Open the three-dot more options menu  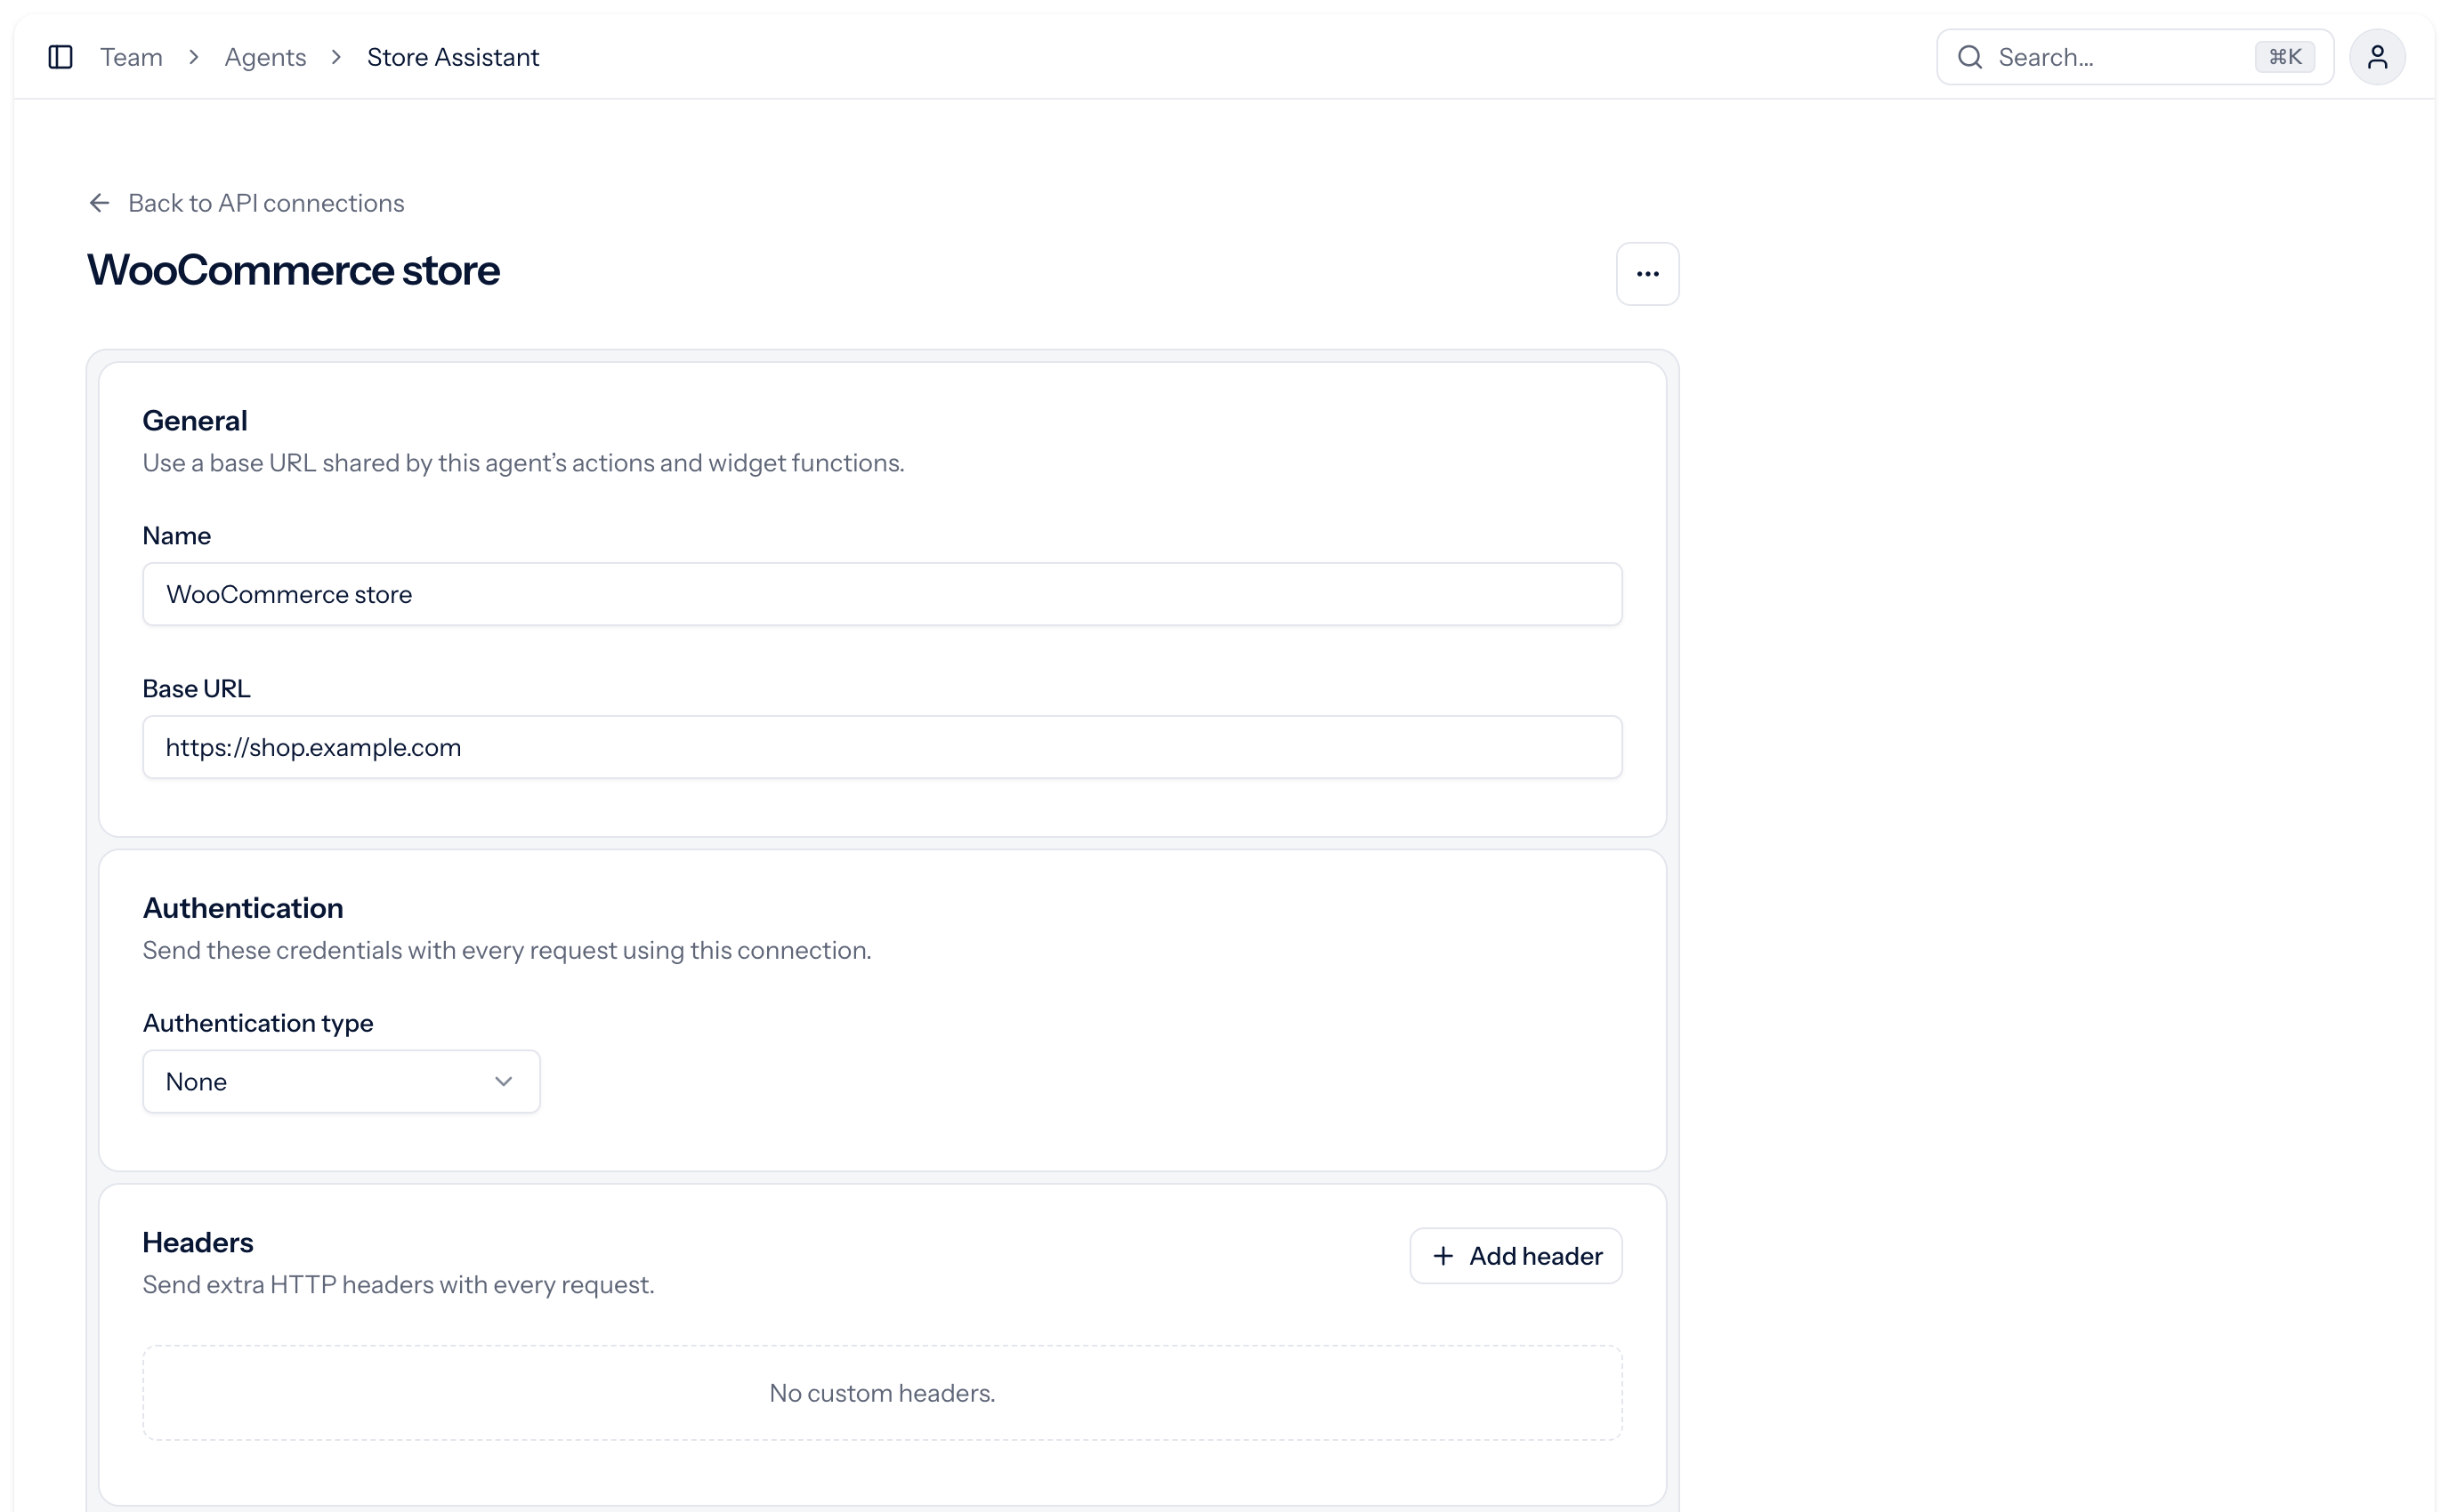1648,274
